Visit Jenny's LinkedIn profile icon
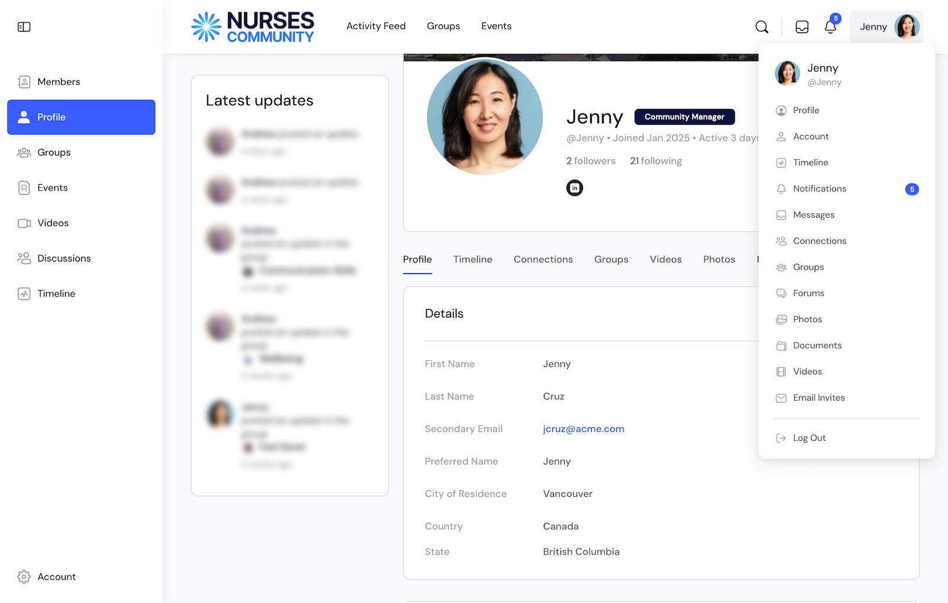 [574, 188]
